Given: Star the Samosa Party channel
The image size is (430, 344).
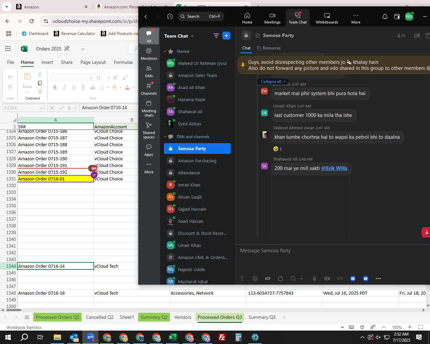Looking at the screenshot, I should tap(258, 35).
